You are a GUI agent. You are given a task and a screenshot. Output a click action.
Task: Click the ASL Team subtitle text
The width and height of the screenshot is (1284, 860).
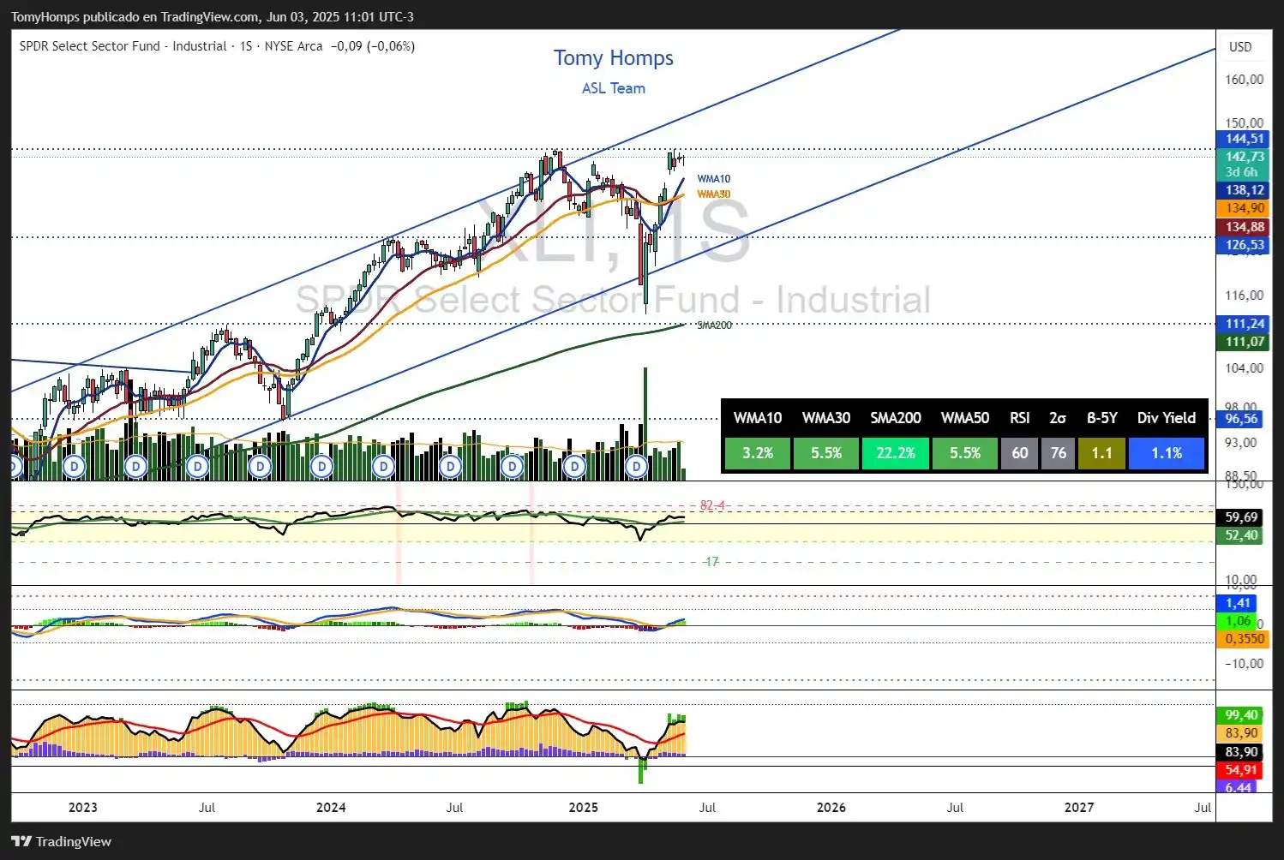coord(614,88)
